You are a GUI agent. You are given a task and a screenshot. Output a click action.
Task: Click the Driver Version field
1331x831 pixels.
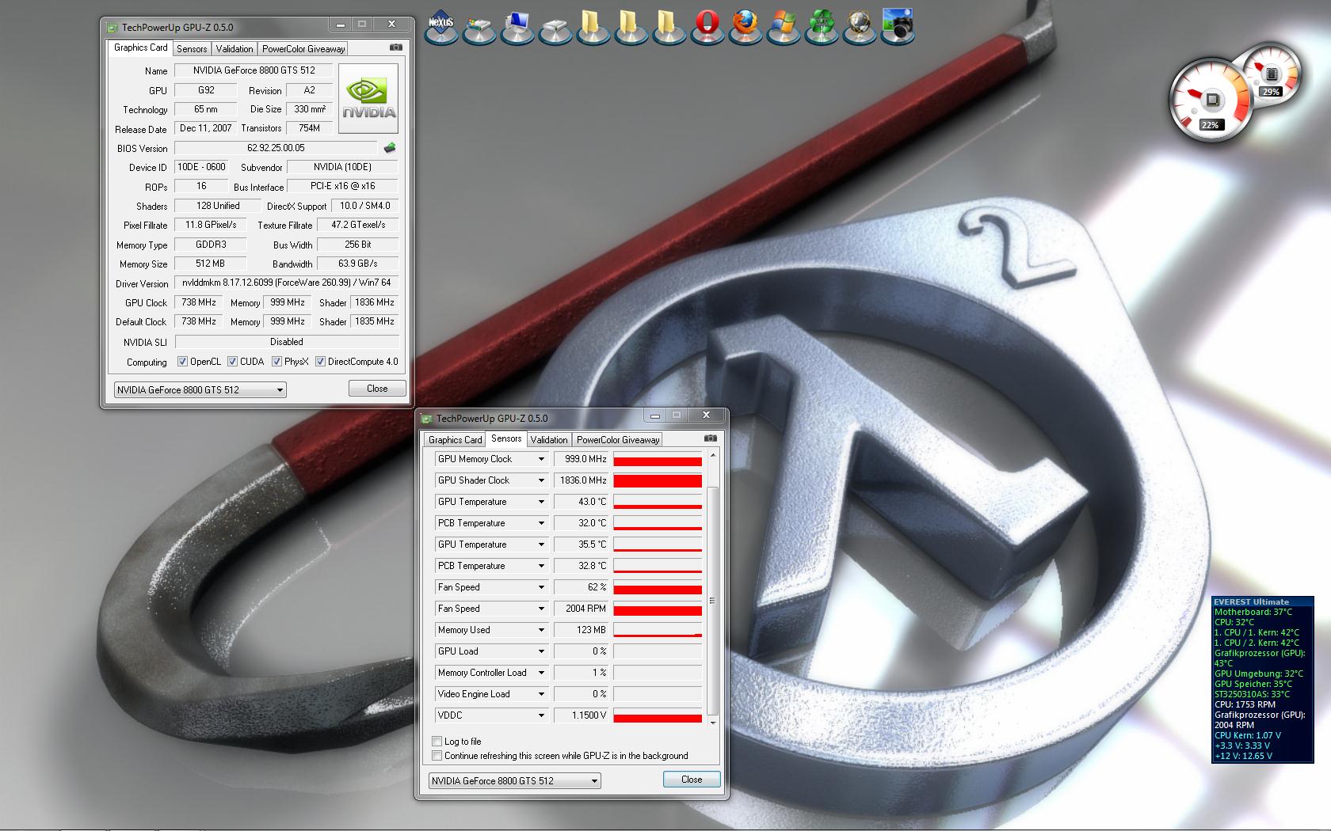(286, 283)
